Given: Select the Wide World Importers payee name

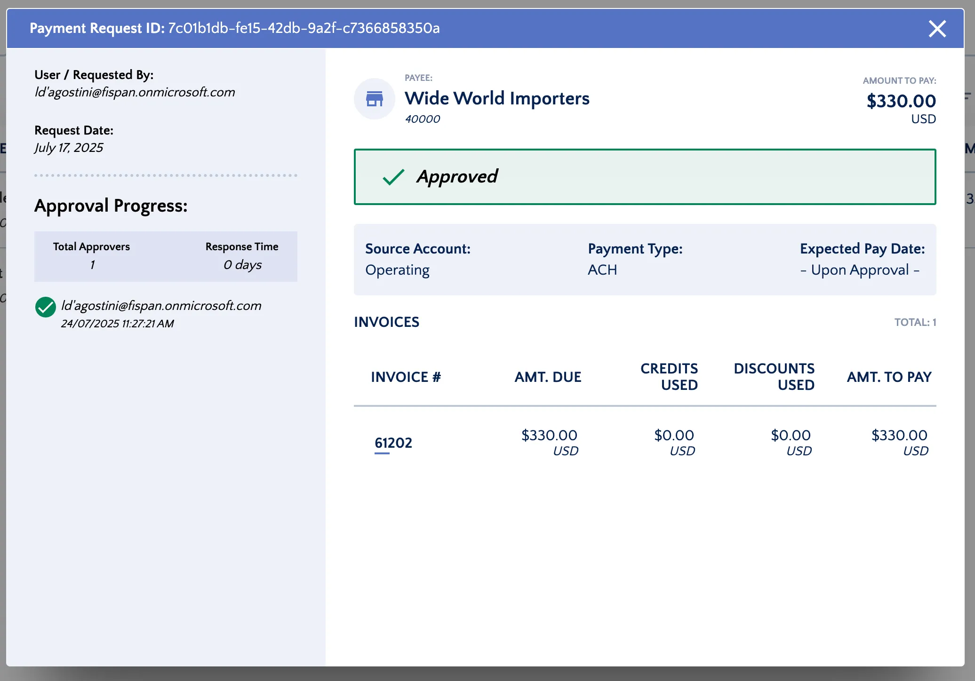Looking at the screenshot, I should (497, 98).
